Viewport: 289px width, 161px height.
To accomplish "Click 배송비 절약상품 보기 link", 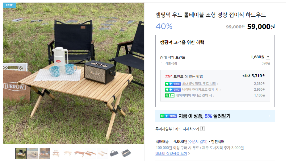I will pyautogui.click(x=171, y=154).
